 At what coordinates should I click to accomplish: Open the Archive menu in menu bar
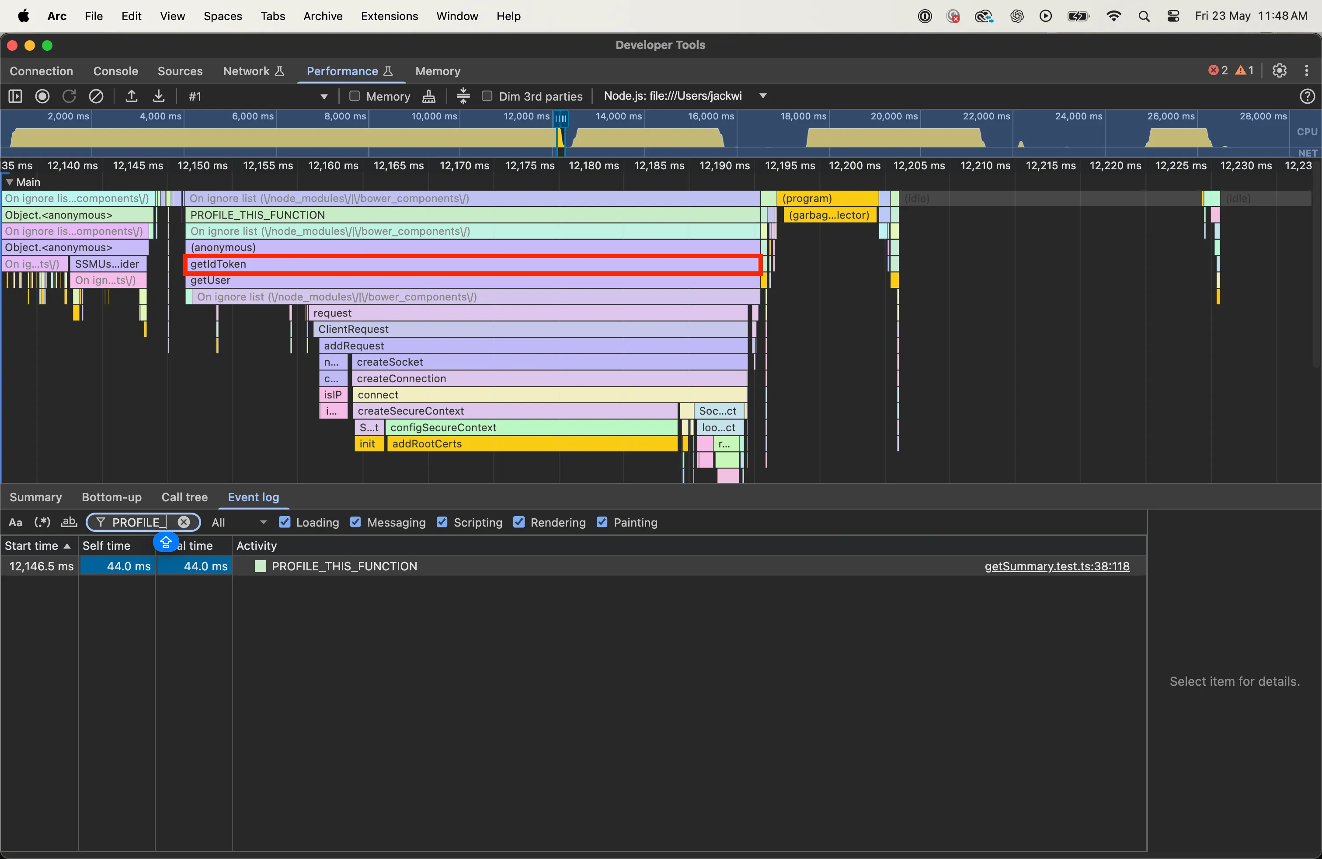pyautogui.click(x=323, y=16)
